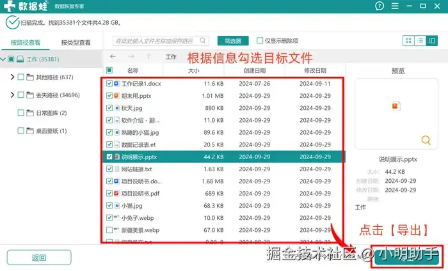Click the 日常图库 folder icon
This screenshot has height=271, width=448.
click(x=30, y=113)
